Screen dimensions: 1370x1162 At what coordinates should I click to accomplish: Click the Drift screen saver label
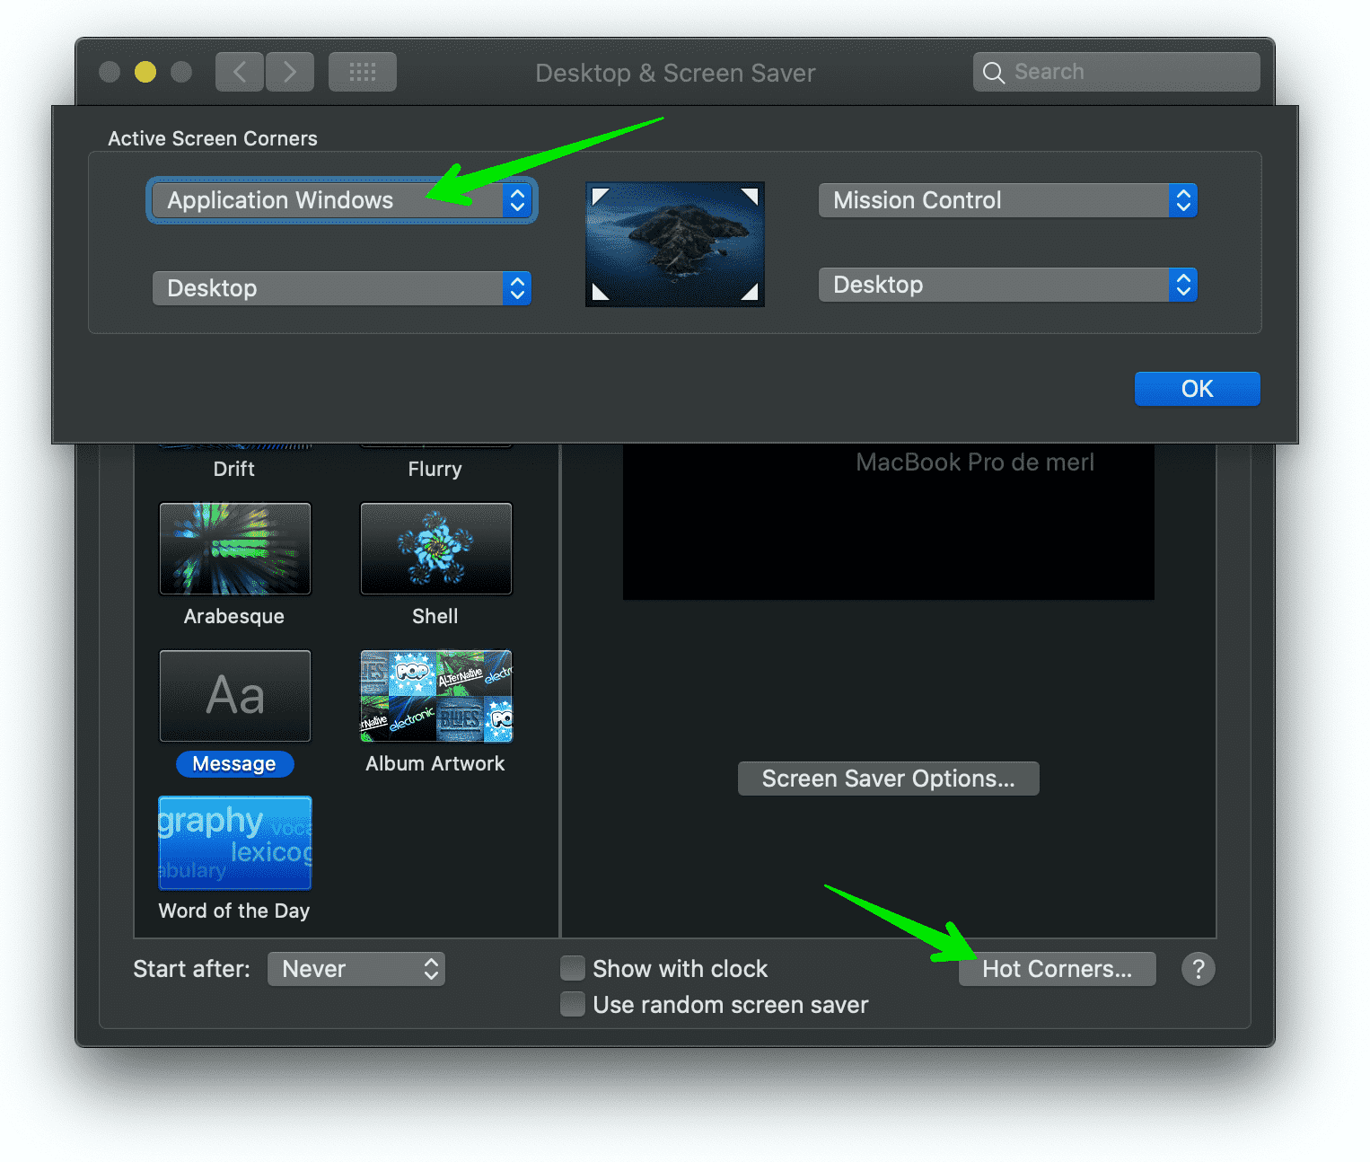[234, 469]
